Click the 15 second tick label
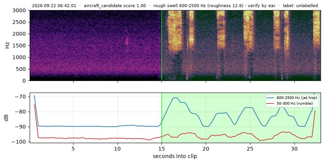This screenshot has width=324, height=163. click(x=161, y=148)
